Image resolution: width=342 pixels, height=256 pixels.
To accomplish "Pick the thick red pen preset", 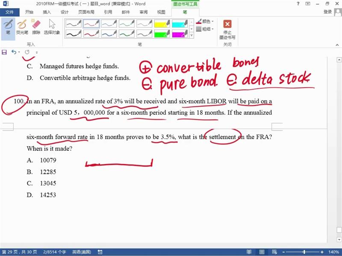I will coord(91,34).
